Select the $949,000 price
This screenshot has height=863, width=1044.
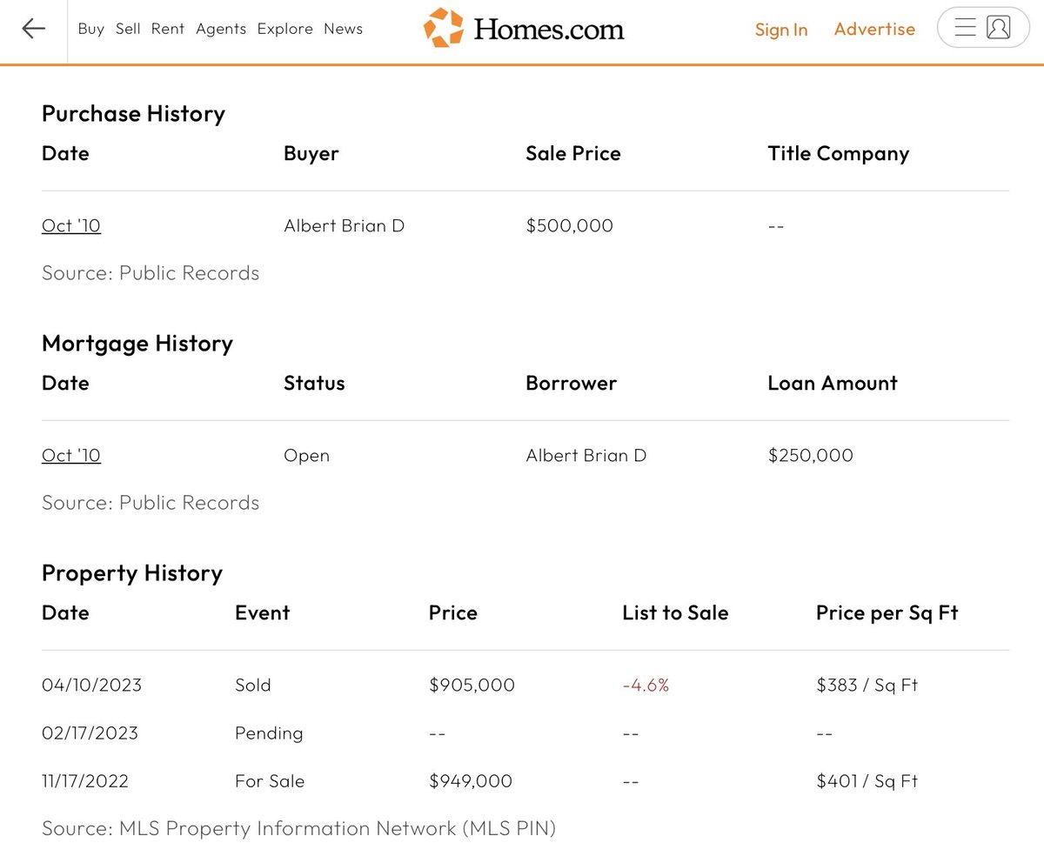click(471, 780)
